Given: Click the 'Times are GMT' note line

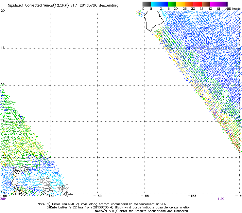Looking at the screenshot, I should tap(102, 204).
